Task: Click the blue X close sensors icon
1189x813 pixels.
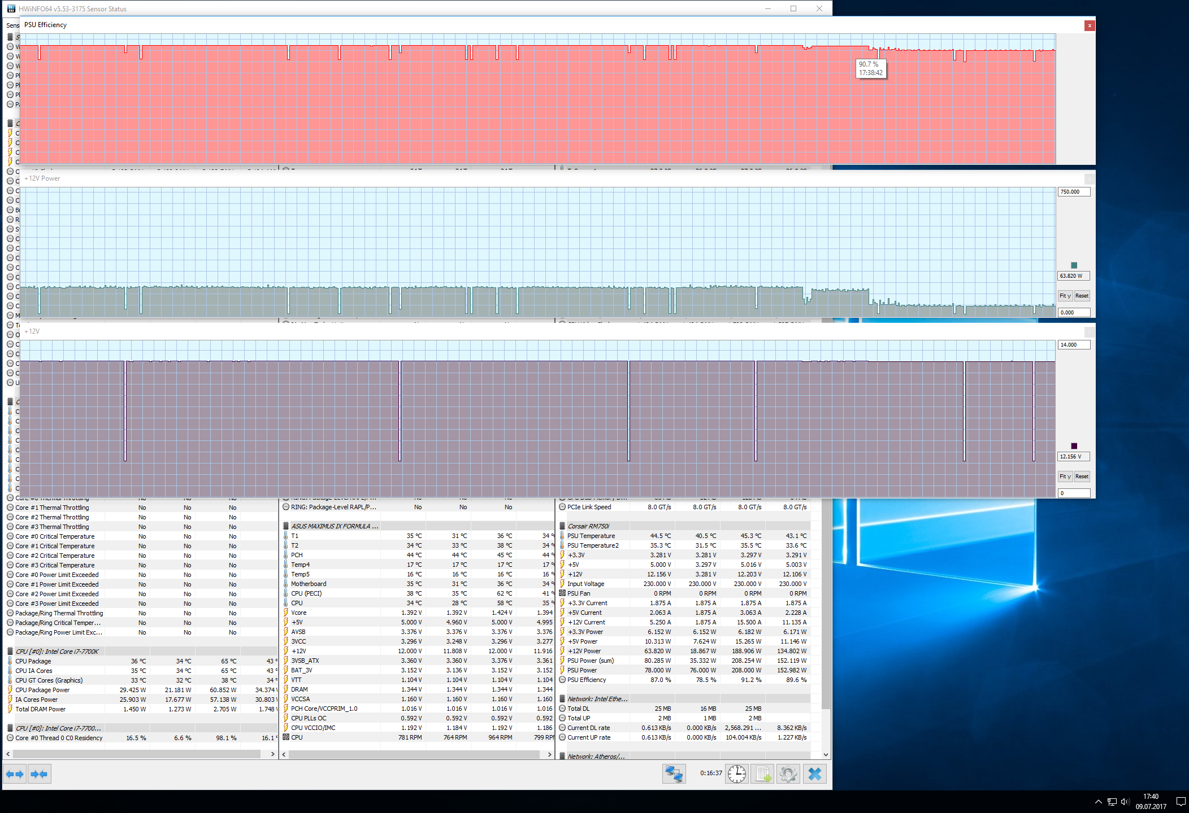Action: click(814, 773)
